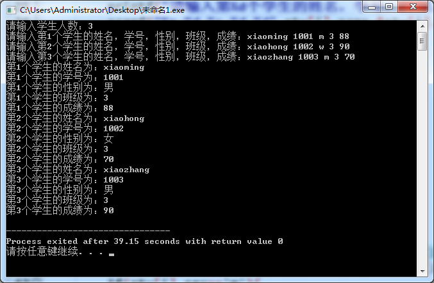
Task: Minimize the 未命名1.exe console window
Action: 372,6
